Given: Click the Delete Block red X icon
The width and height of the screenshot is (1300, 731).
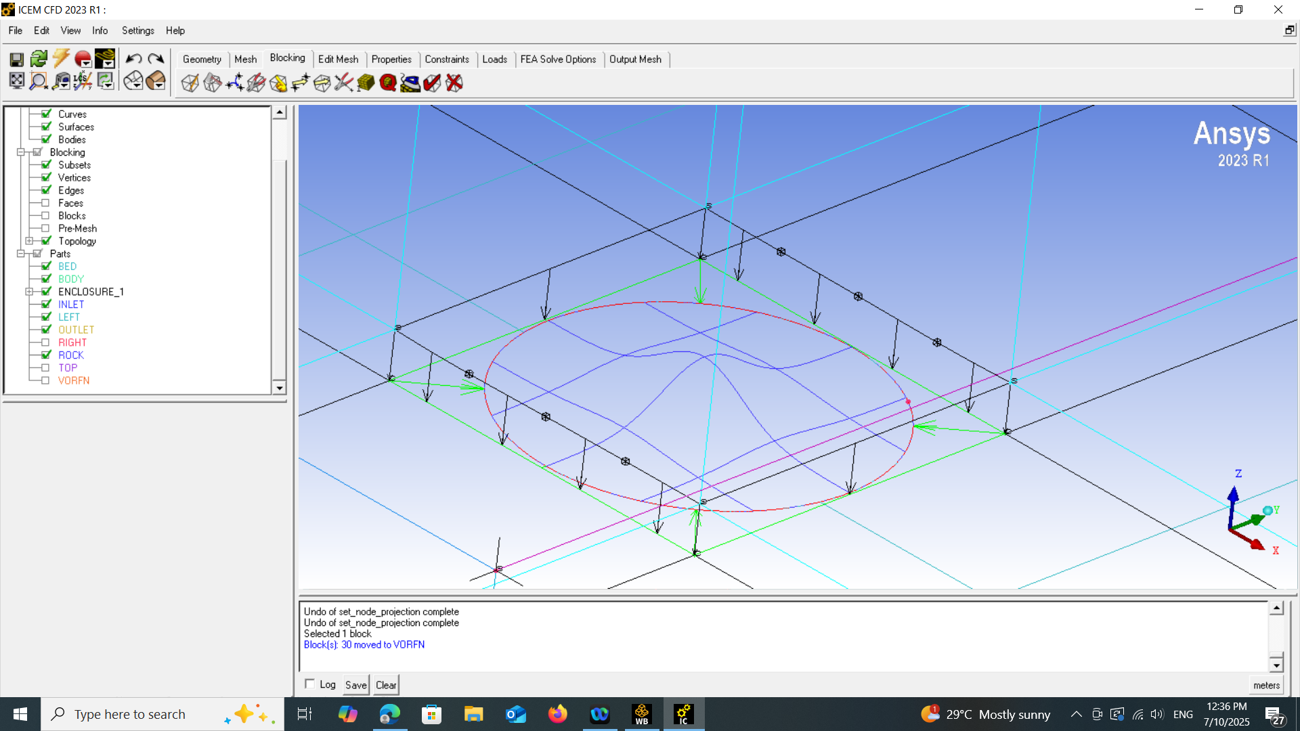Looking at the screenshot, I should tap(454, 83).
